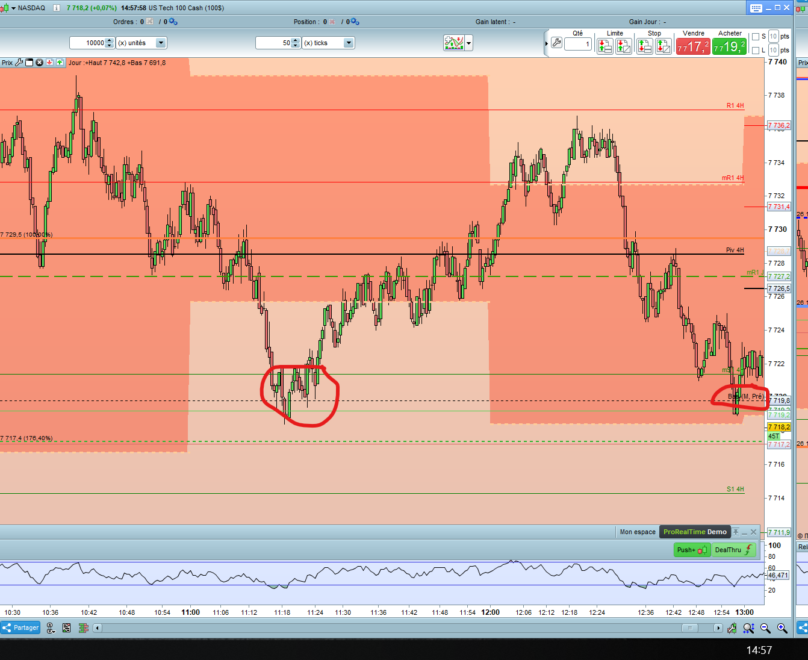
Task: Click the Piv 4H pivot line label
Action: click(735, 250)
